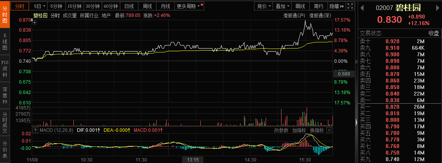Click the +12.16% change value
The height and width of the screenshot is (163, 442).
point(418,23)
